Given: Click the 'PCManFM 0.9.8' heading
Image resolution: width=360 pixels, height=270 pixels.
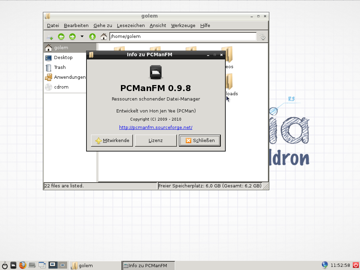Looking at the screenshot, I should [156, 88].
